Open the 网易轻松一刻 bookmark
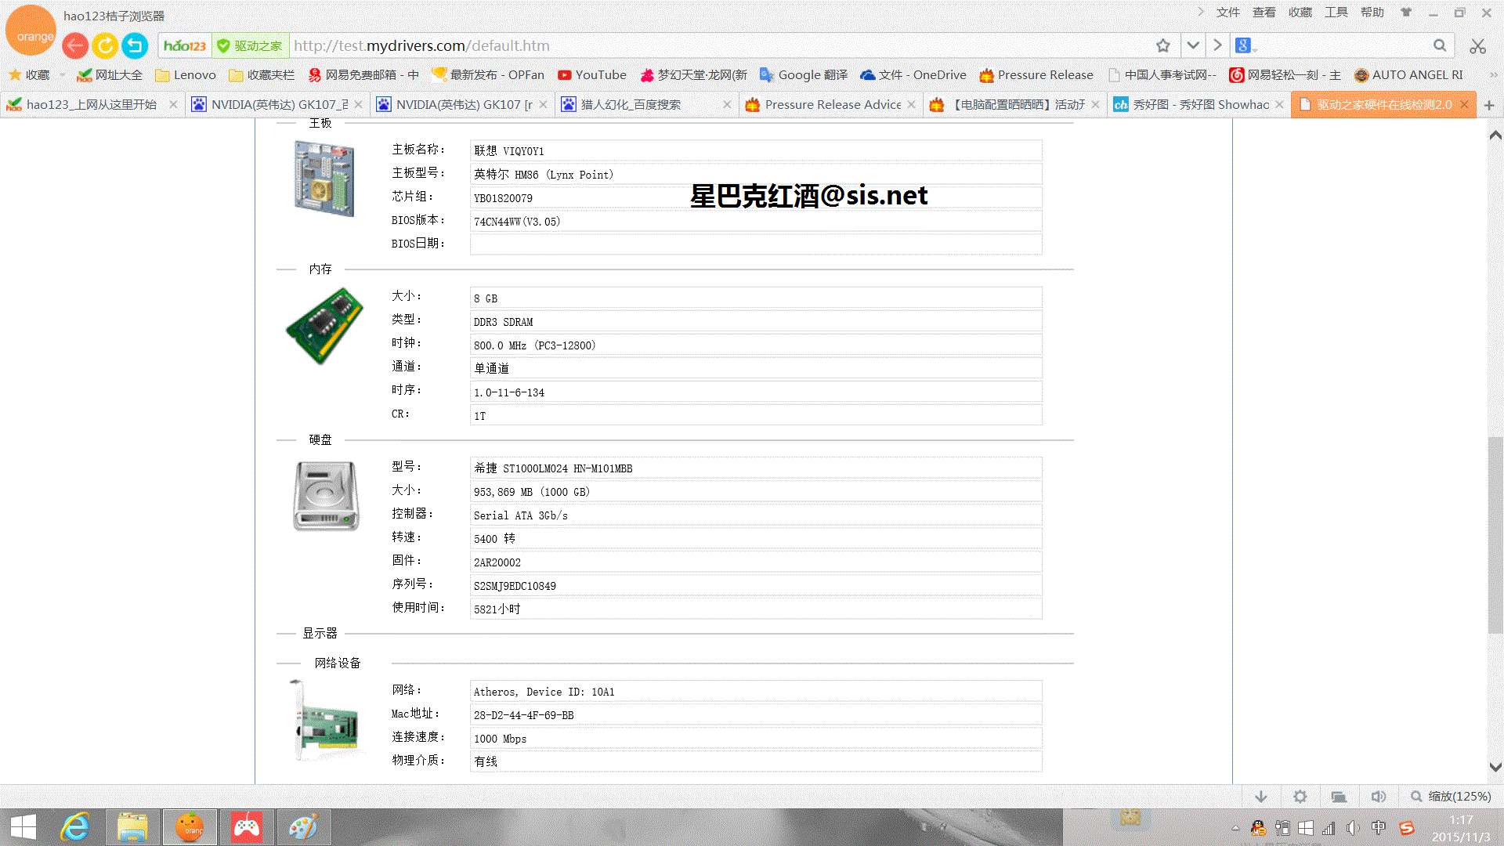The image size is (1504, 846). tap(1285, 75)
